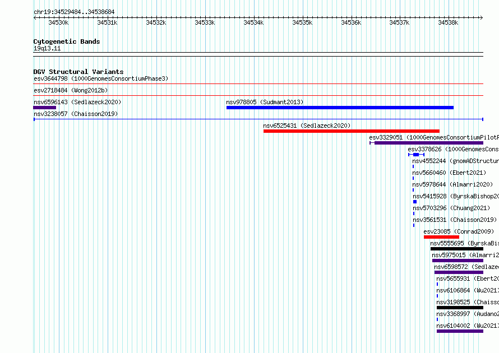
Task: Open the nsv5978644 (Almarri2020) label
Action: coord(452,184)
